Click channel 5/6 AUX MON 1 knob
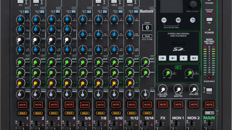The width and height of the screenshot is (232, 130). [82, 62]
